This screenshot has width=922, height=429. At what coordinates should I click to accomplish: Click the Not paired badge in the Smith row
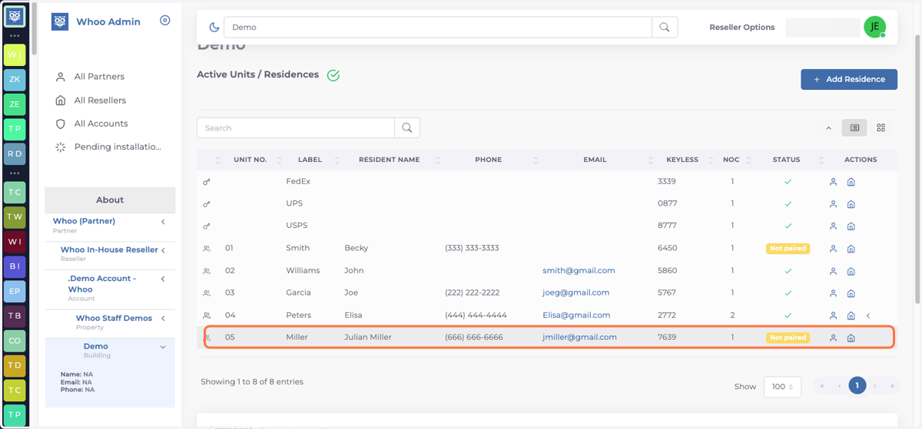click(x=788, y=249)
